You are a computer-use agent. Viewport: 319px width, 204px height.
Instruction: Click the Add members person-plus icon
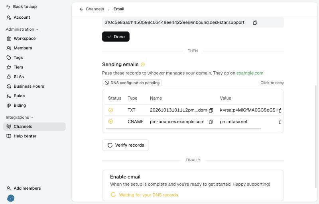coord(8,188)
